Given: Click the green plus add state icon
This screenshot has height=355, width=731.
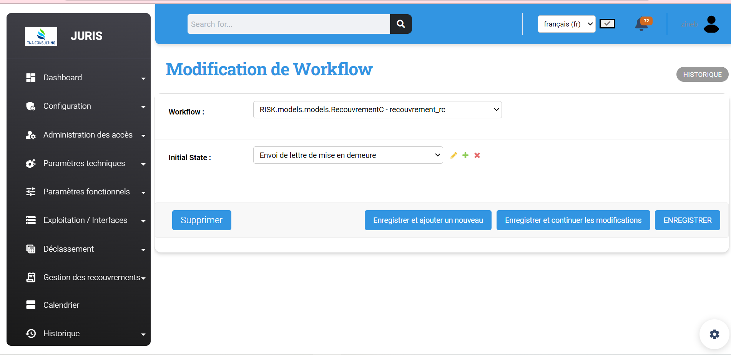Looking at the screenshot, I should (x=465, y=155).
